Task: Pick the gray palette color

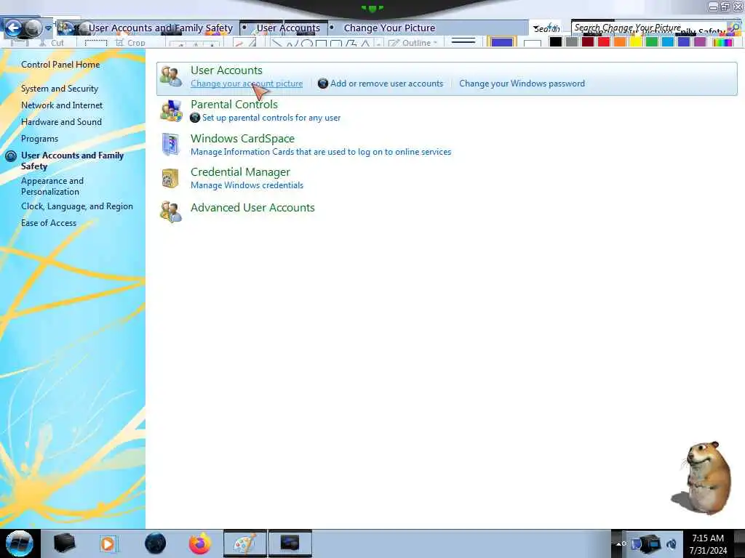Action: pos(572,41)
